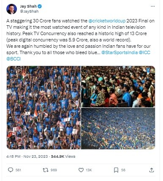The height and width of the screenshot is (181, 163).
Task: Open the @cricketworldcup mention link
Action: (107, 21)
